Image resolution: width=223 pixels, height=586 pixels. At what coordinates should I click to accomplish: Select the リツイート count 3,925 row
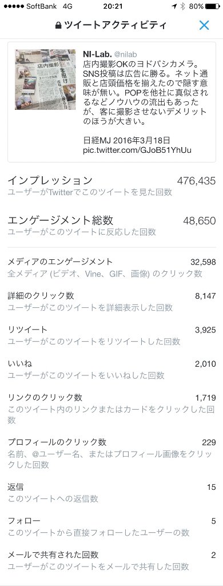click(111, 335)
